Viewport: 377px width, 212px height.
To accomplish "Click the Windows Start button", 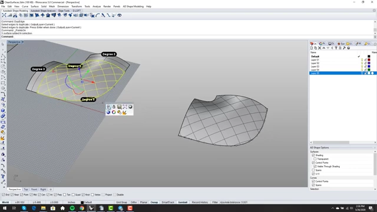I will point(5,208).
